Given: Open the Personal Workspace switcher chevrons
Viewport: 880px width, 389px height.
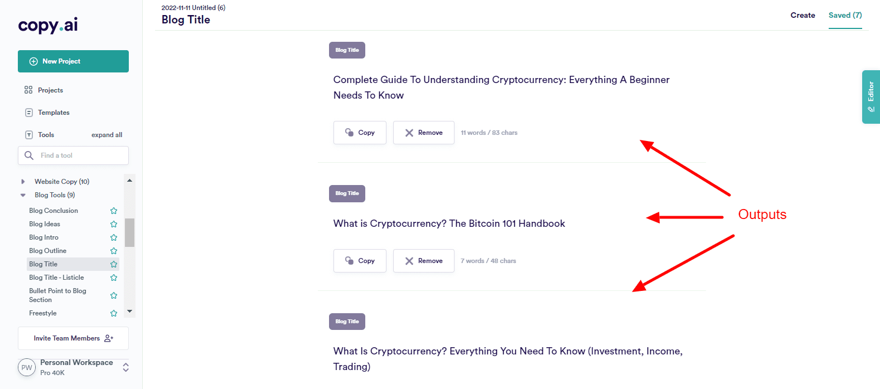Looking at the screenshot, I should click(x=126, y=367).
